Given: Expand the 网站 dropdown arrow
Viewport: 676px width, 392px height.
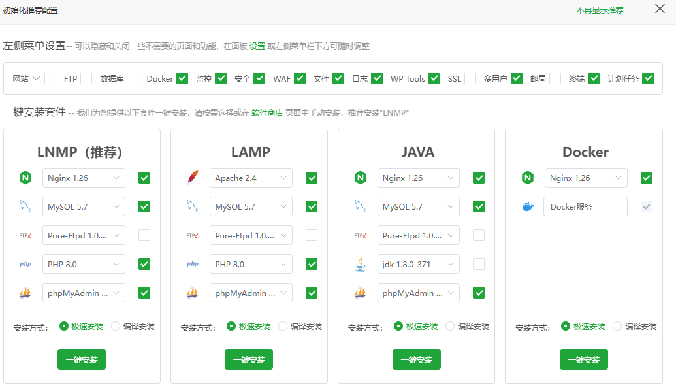Looking at the screenshot, I should coord(36,78).
